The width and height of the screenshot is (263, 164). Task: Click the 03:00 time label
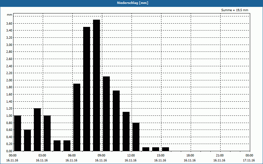(x=43, y=155)
